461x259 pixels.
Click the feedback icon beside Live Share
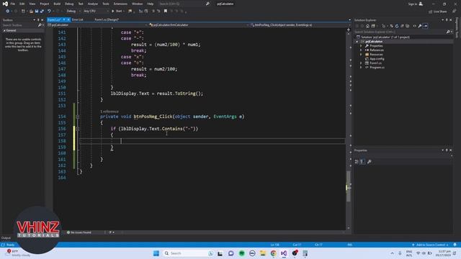point(455,12)
